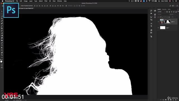The image size is (179, 101).
Task: Open the Edit Toolbar three-dots button
Action: [2, 57]
